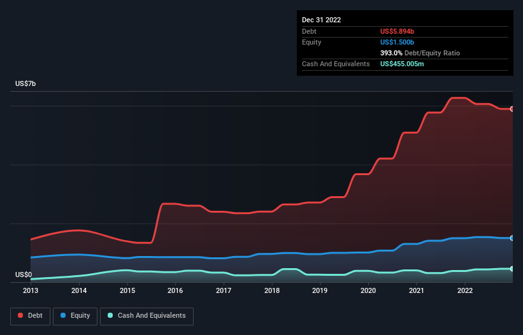Click the 2022 x-axis label
523x335 pixels.
465,290
